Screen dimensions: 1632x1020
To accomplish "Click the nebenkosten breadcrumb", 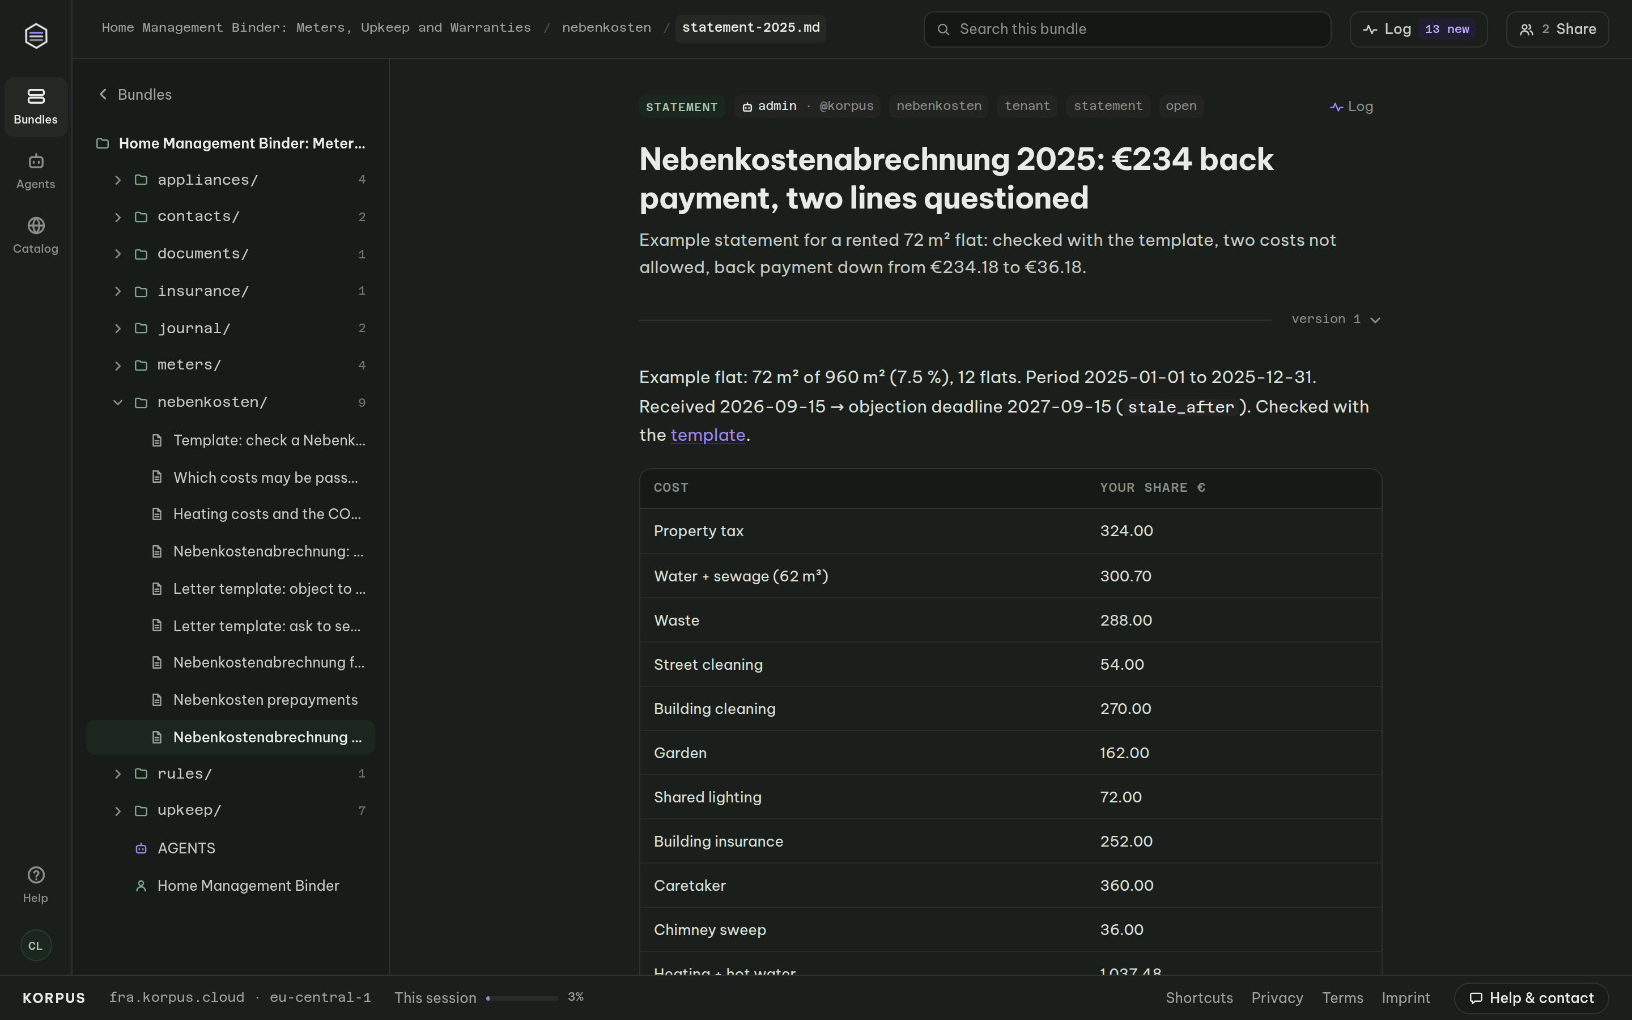I will click(606, 28).
